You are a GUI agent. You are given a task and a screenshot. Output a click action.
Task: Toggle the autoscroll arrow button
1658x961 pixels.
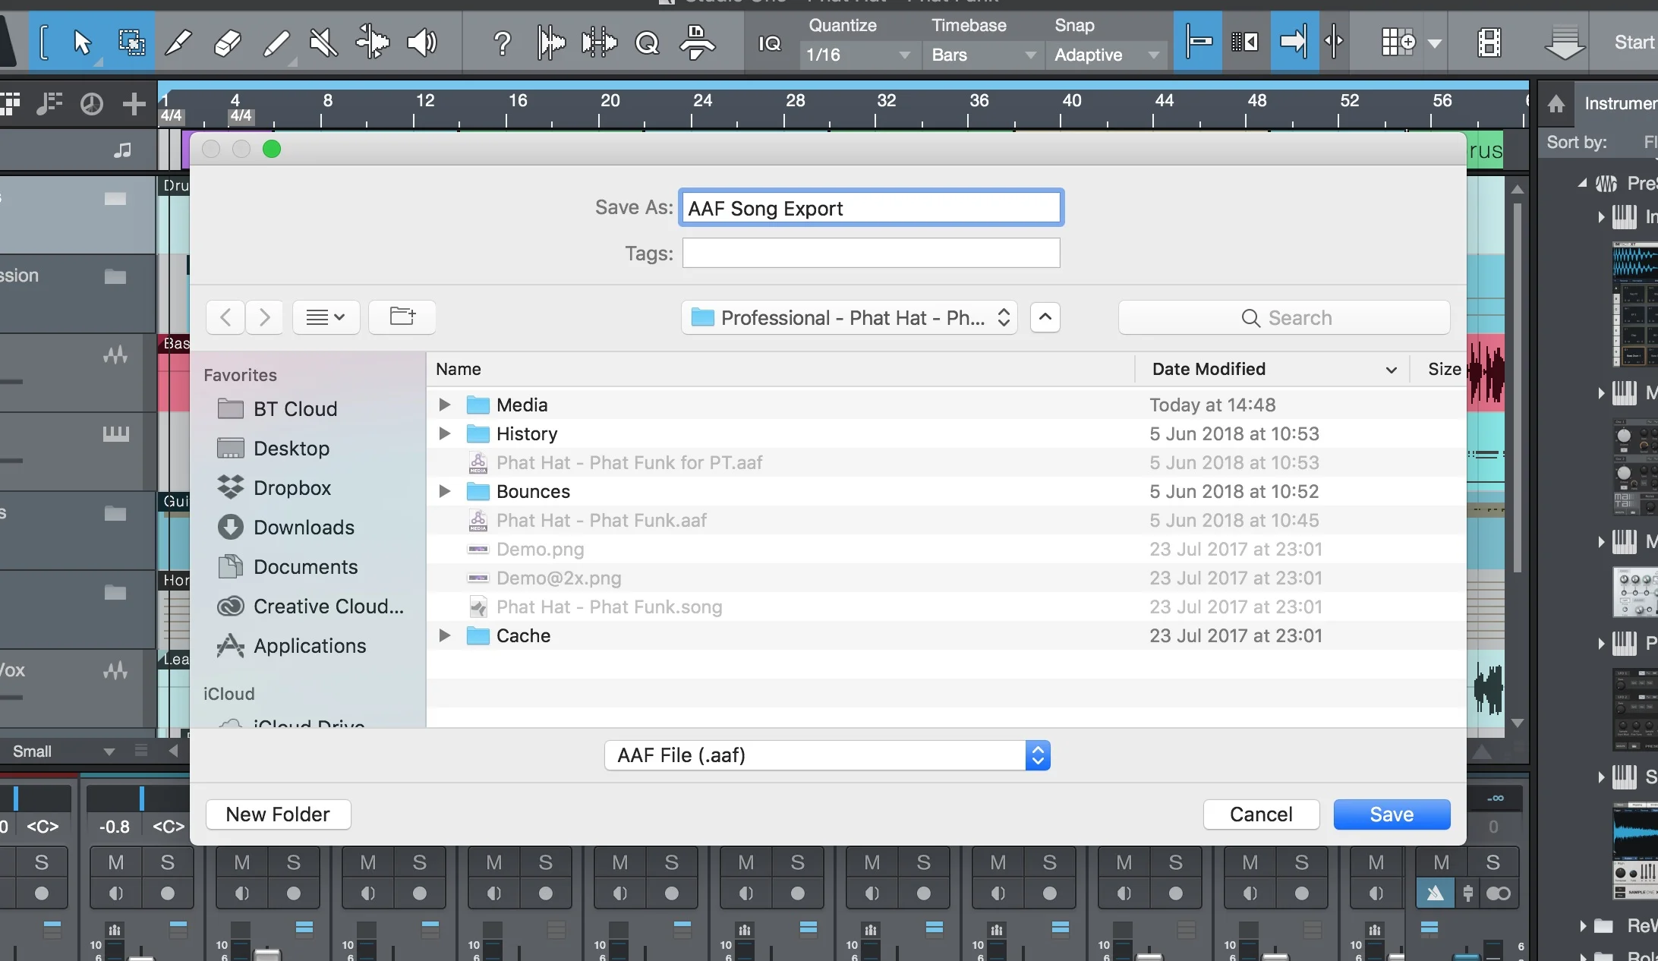(1293, 42)
